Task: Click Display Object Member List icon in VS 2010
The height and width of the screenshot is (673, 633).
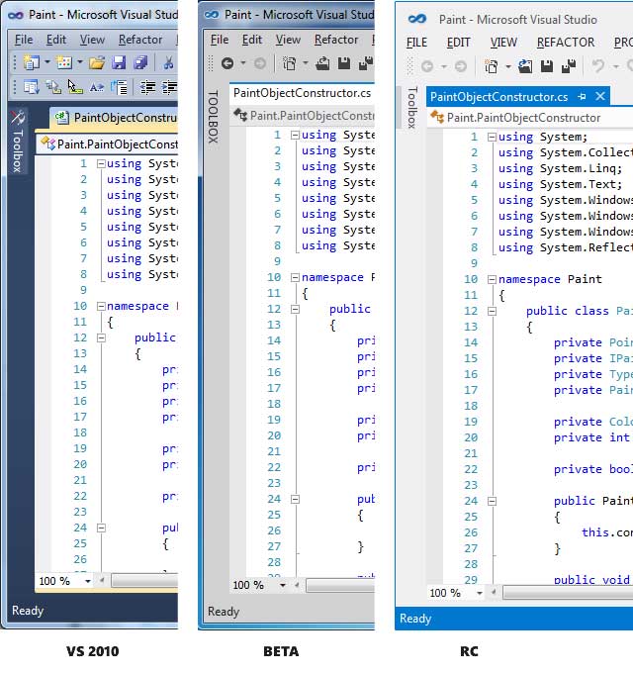Action: (x=32, y=87)
